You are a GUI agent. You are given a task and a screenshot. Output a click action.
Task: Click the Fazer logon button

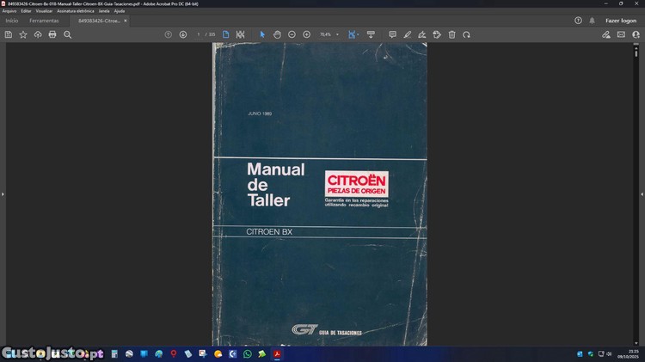tap(621, 20)
